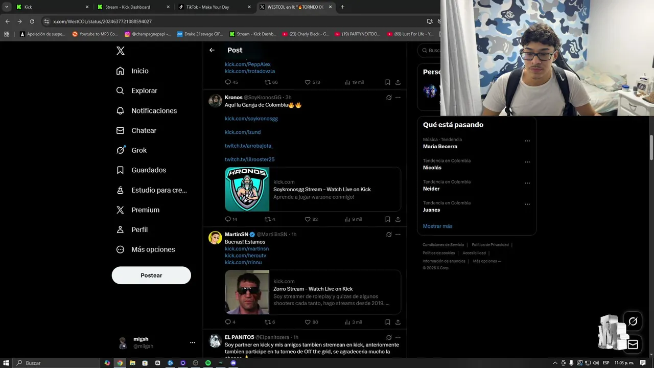654x368 pixels.
Task: Share the MartinSN post
Action: 398,322
